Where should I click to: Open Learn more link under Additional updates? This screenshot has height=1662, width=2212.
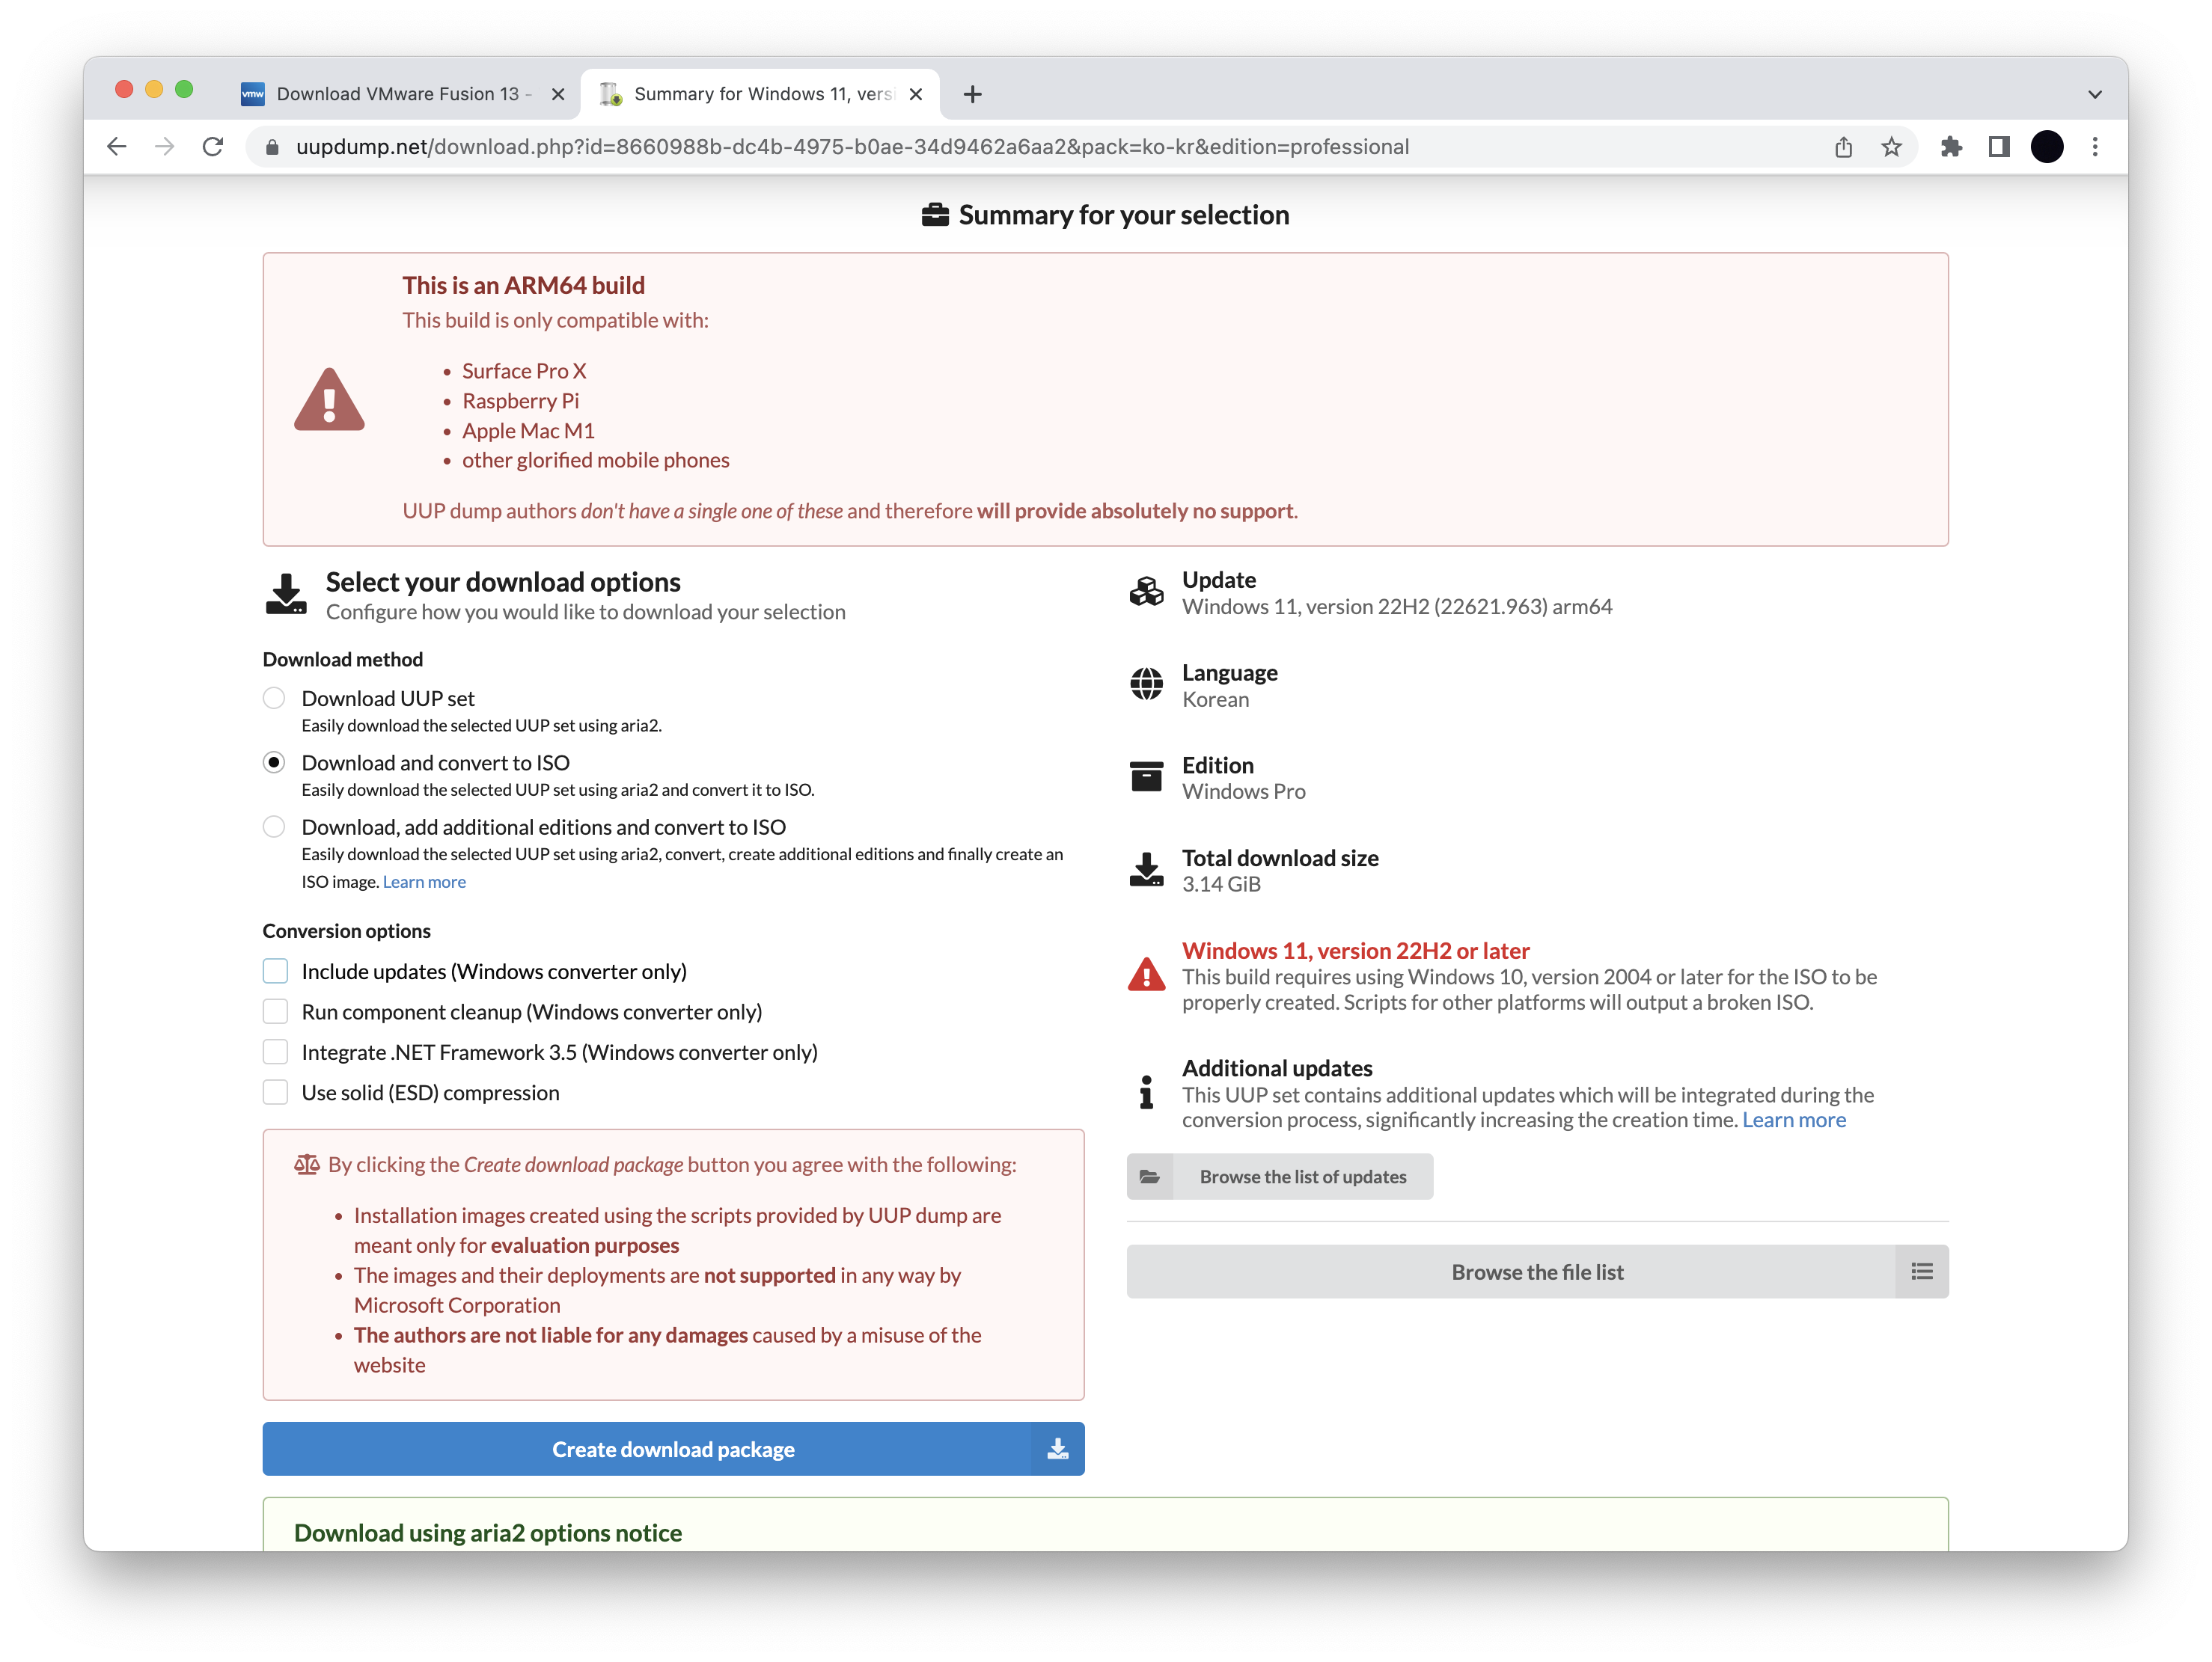click(x=1793, y=1119)
